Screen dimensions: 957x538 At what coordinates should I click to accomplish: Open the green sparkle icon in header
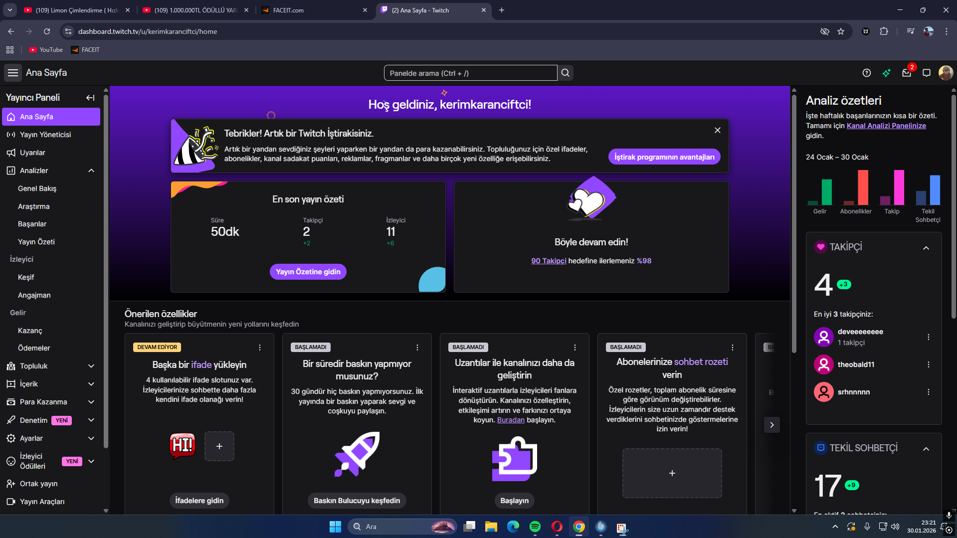pyautogui.click(x=887, y=73)
